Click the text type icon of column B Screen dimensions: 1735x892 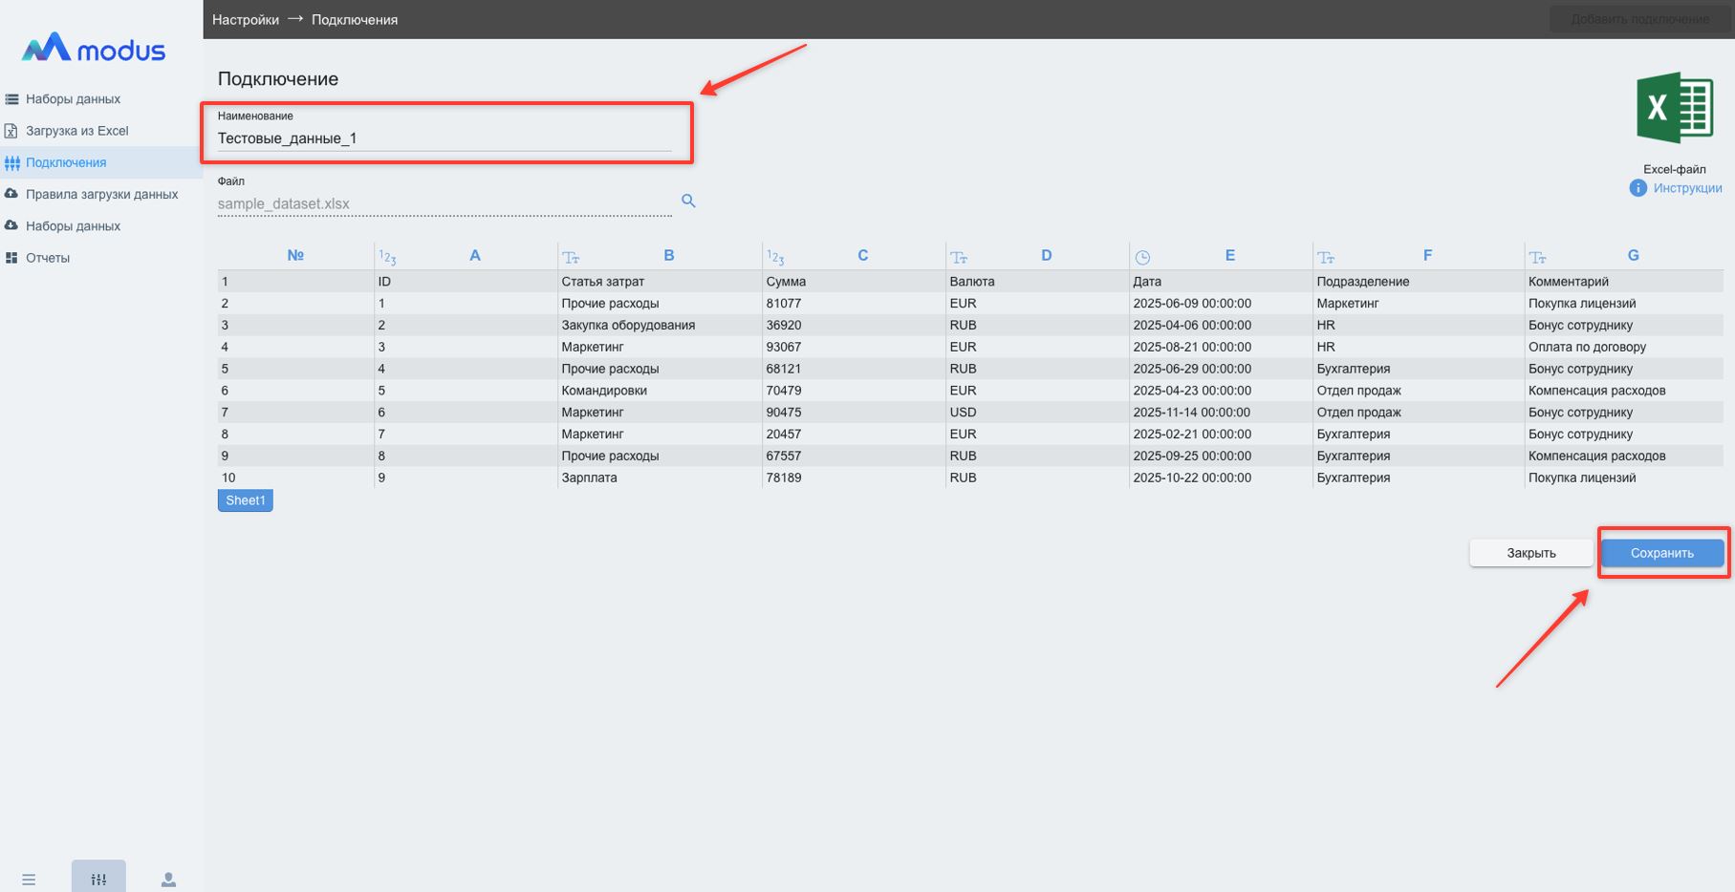[x=571, y=257]
